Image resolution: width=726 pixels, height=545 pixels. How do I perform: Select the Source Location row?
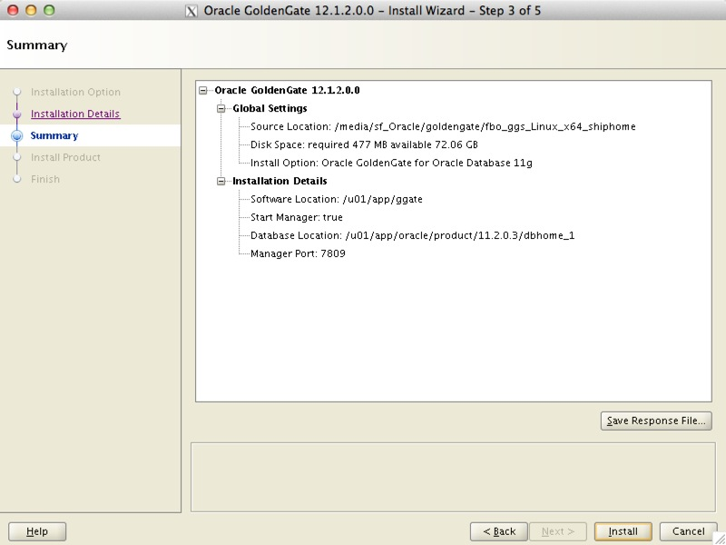tap(443, 126)
